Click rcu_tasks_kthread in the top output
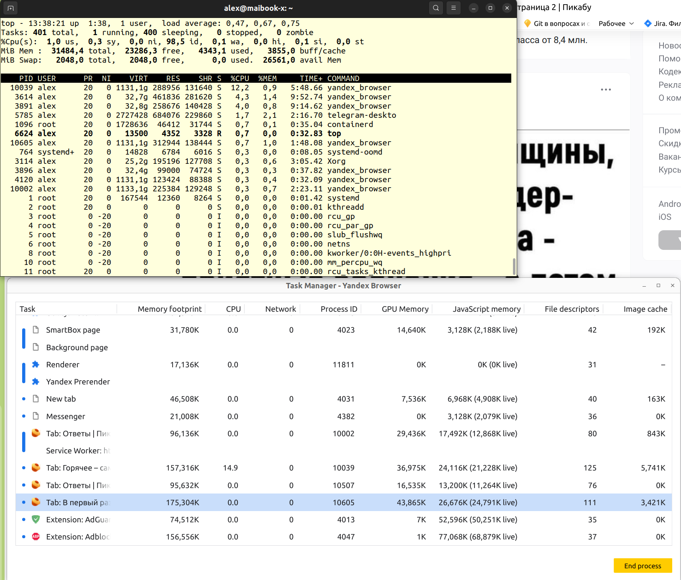 pyautogui.click(x=366, y=271)
